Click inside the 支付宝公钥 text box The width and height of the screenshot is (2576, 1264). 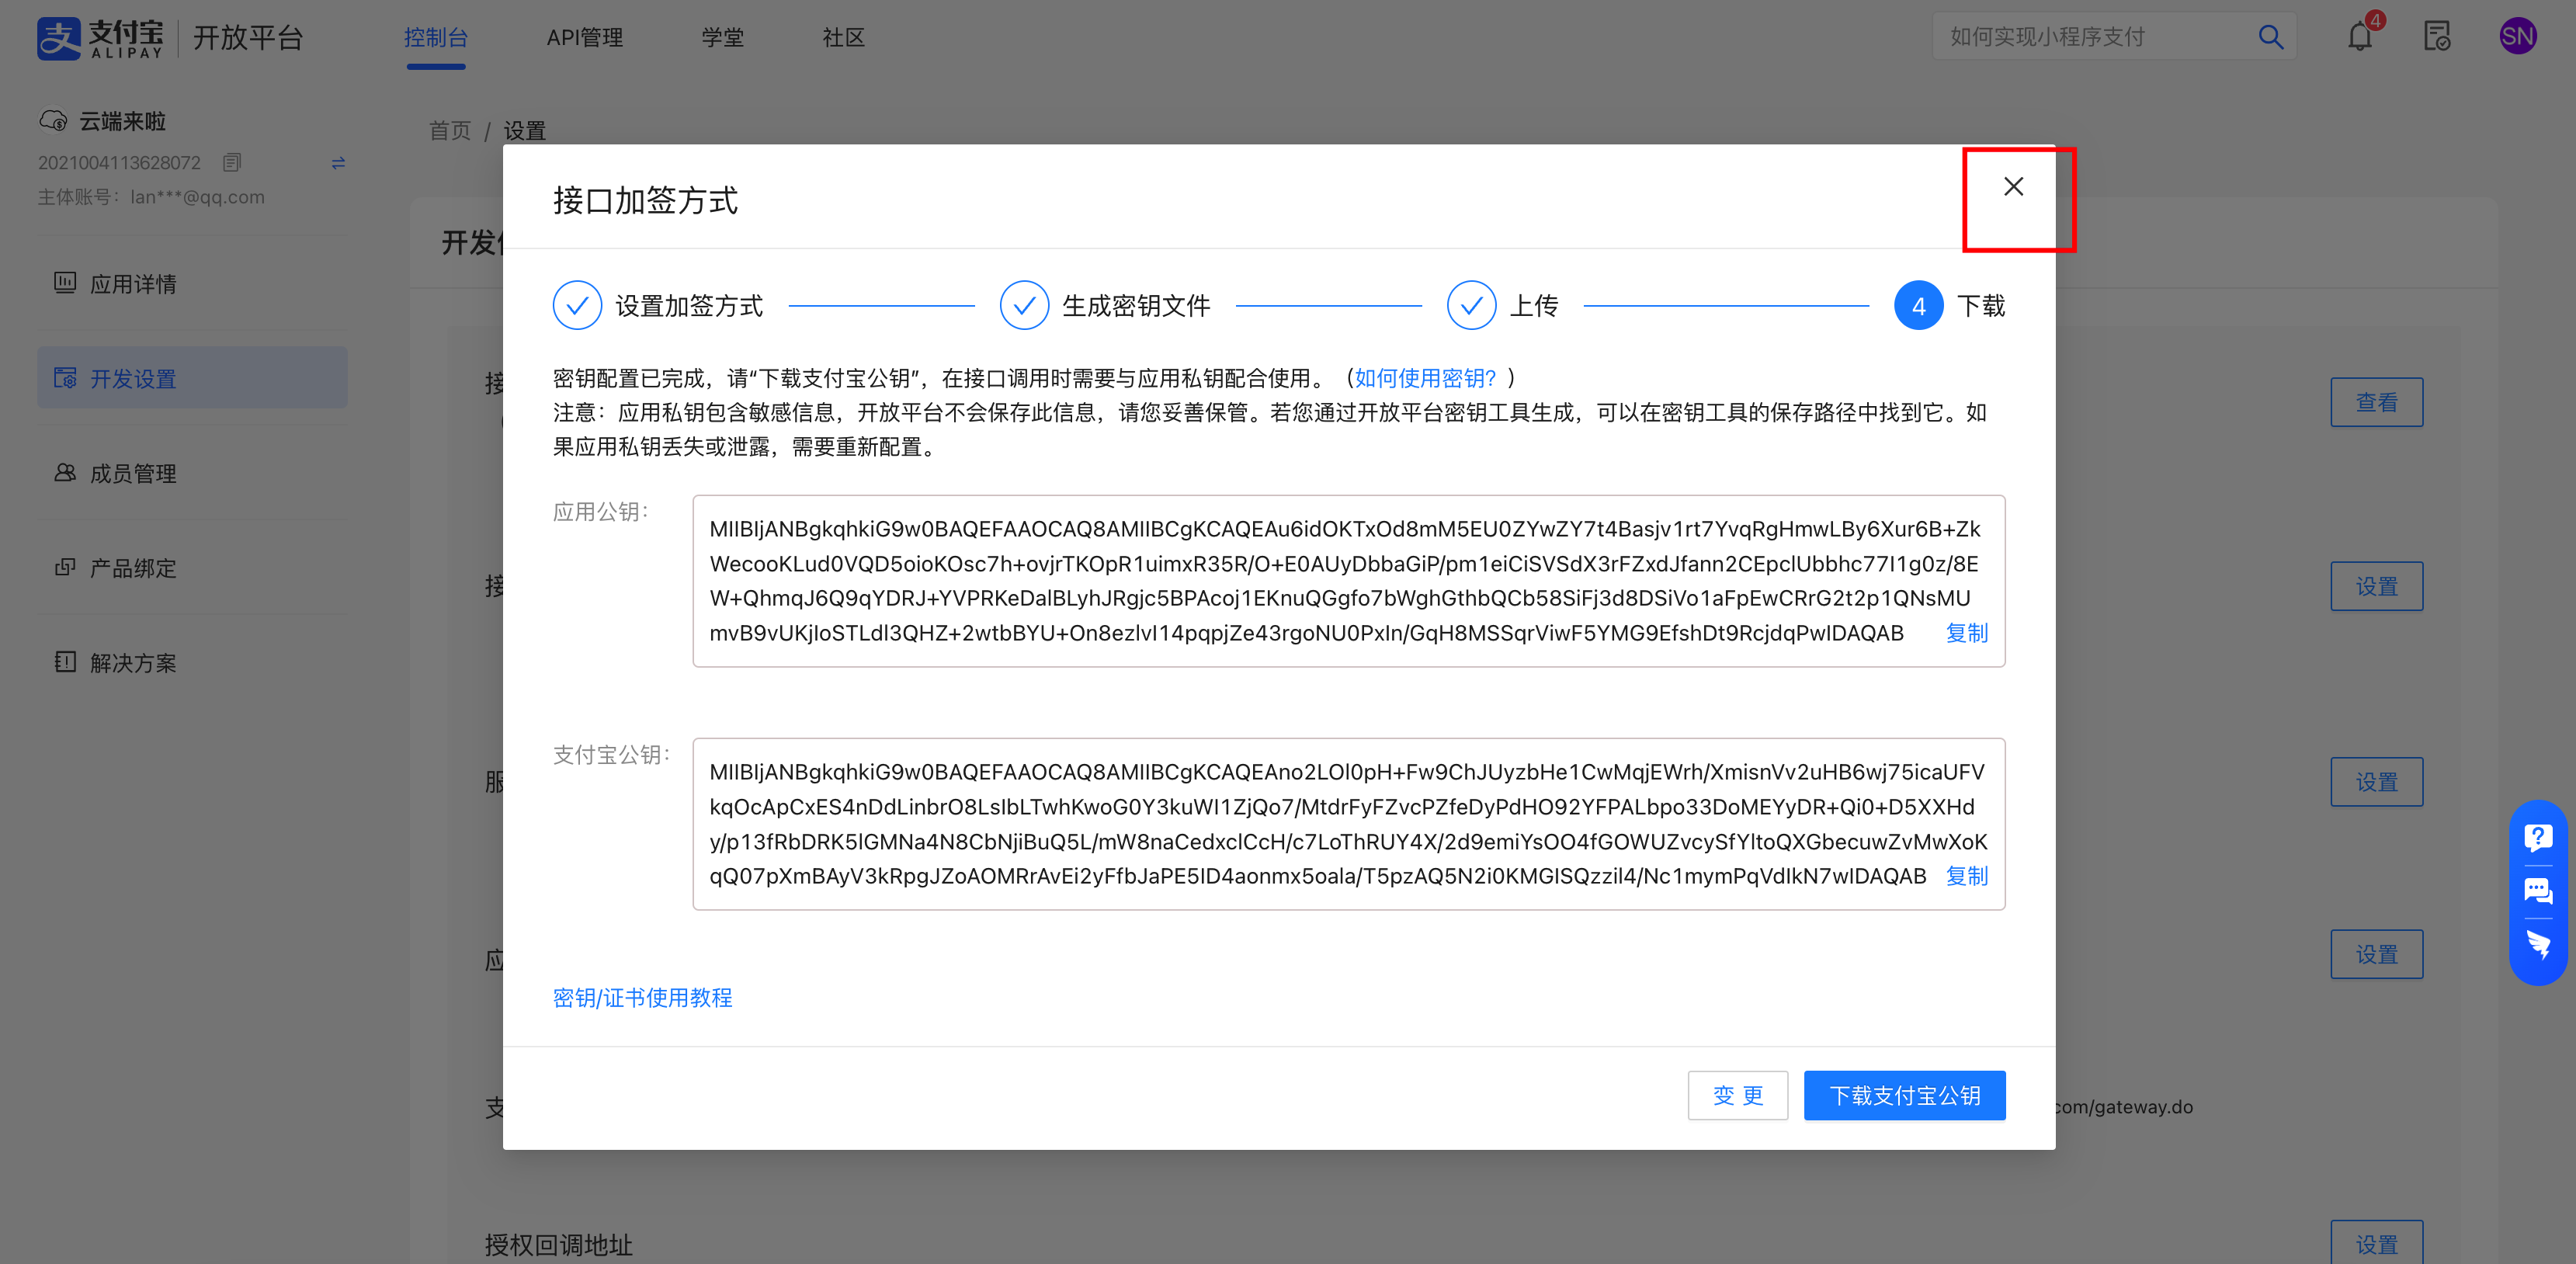pos(1348,824)
